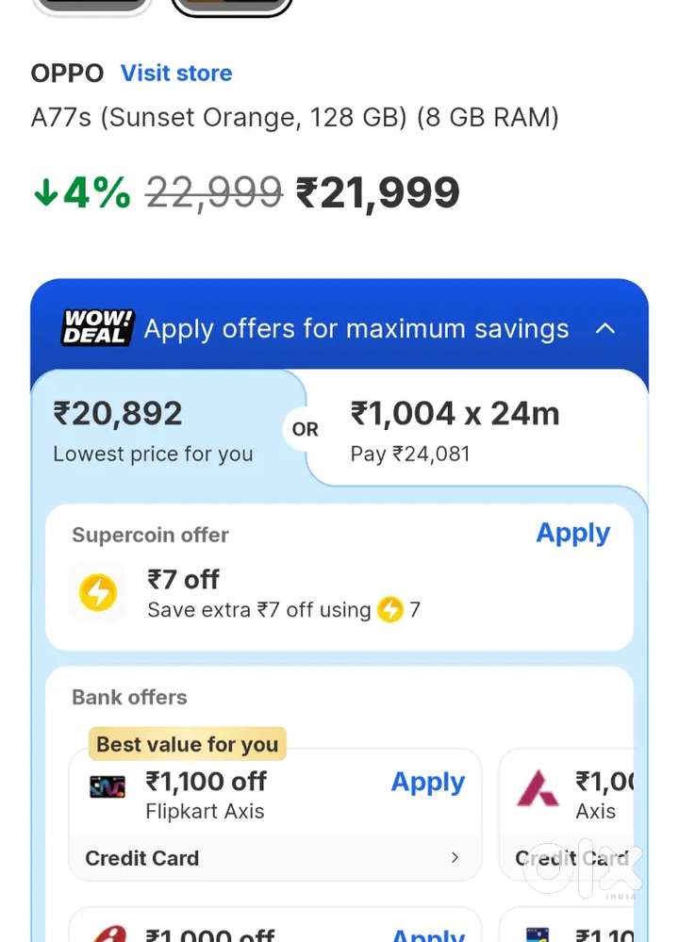Click the Best value for you badge

(187, 744)
